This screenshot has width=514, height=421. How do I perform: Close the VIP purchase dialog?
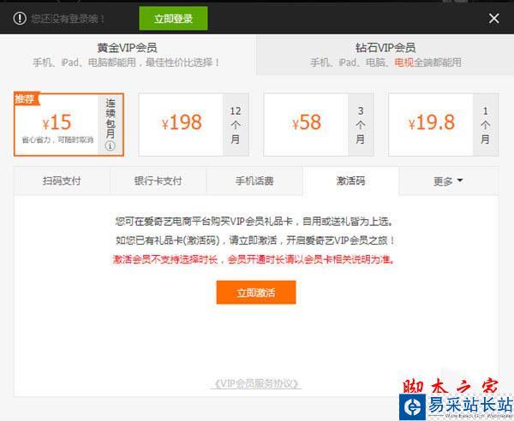(x=493, y=18)
